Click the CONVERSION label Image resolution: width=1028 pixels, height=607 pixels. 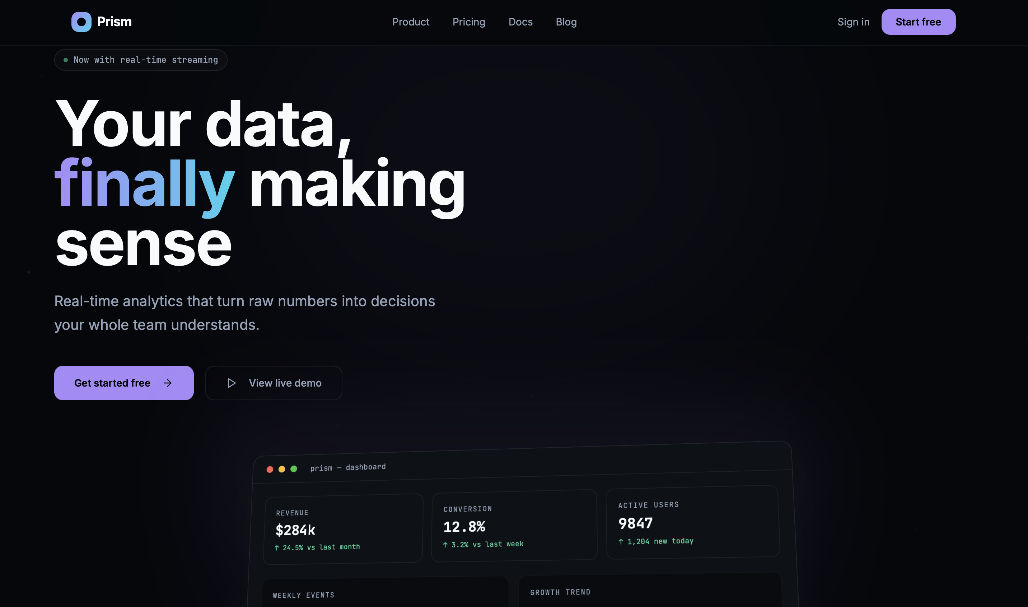468,509
